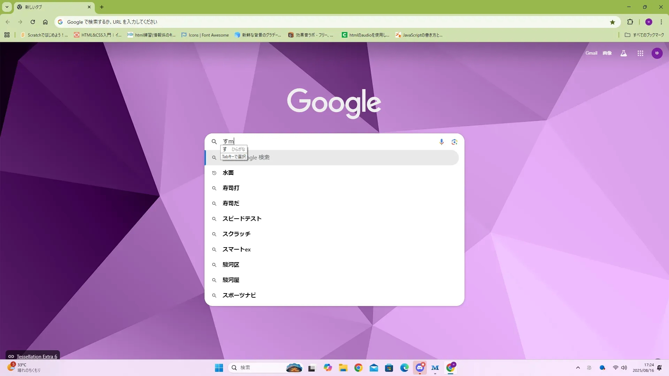This screenshot has height=376, width=669.
Task: Open the Google apps grid
Action: point(640,53)
